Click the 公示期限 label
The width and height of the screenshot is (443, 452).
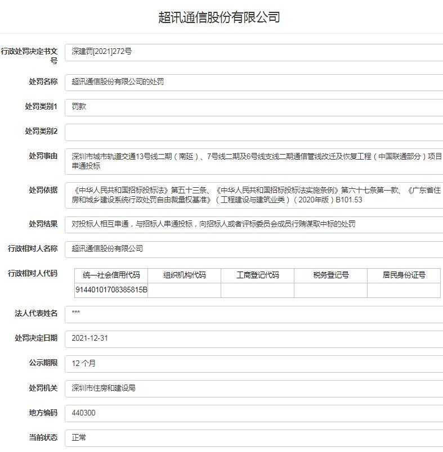pos(43,363)
